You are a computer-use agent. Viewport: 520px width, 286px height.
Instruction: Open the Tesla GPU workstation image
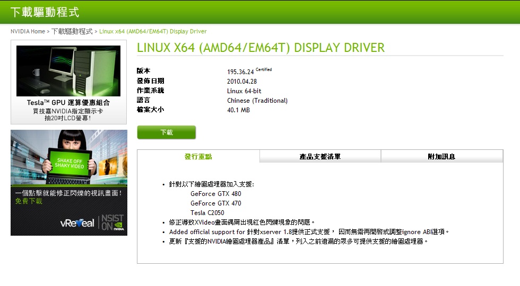(x=68, y=70)
